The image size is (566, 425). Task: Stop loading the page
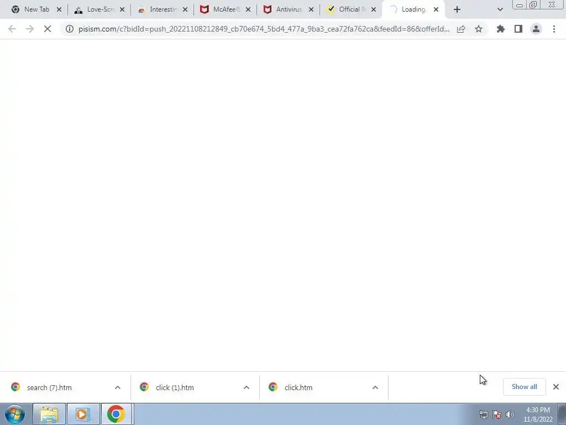coord(48,29)
